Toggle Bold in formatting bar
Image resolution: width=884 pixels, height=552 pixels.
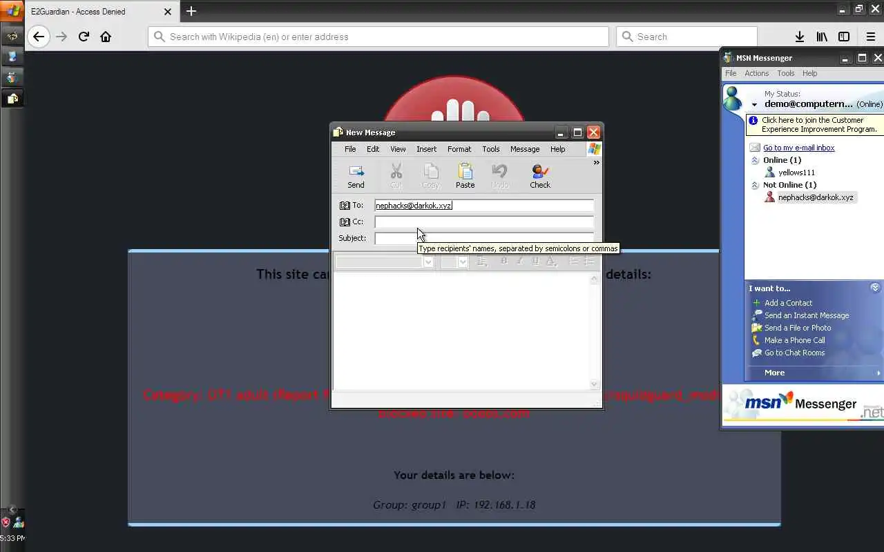(504, 262)
